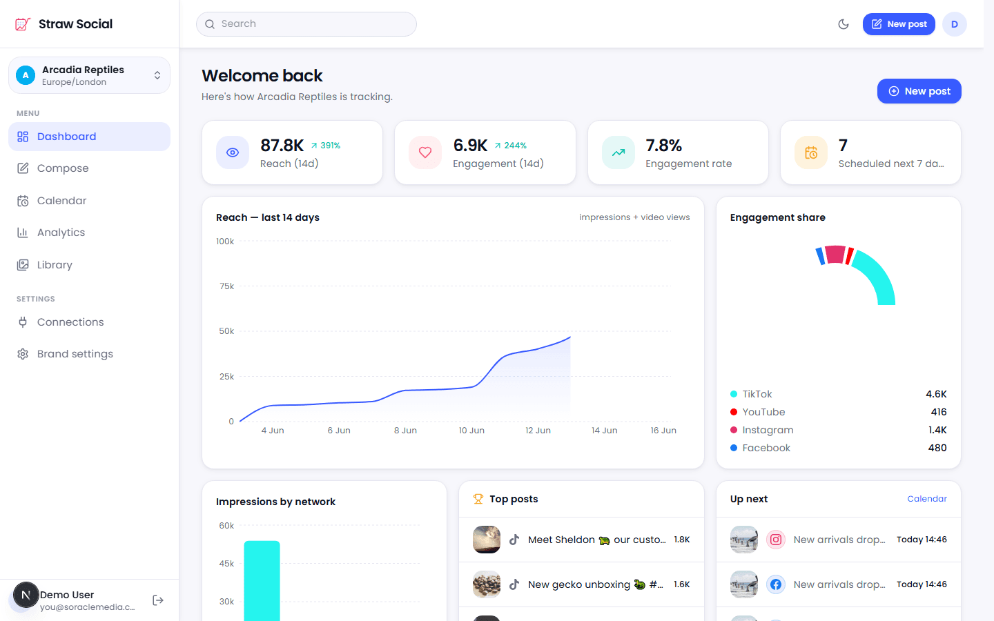Click the New post button below the header

(x=919, y=91)
